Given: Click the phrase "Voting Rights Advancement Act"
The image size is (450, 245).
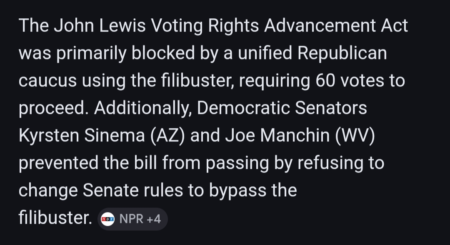Looking at the screenshot, I should [x=279, y=26].
